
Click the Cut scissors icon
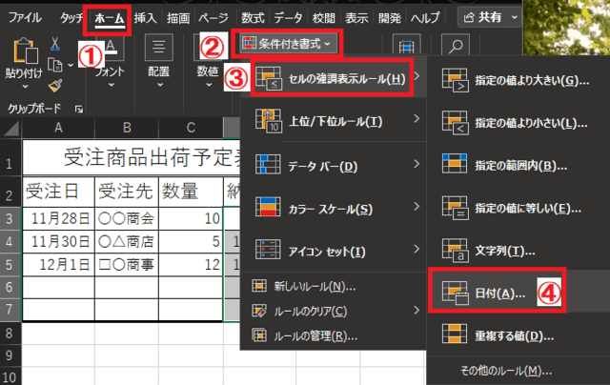point(55,45)
